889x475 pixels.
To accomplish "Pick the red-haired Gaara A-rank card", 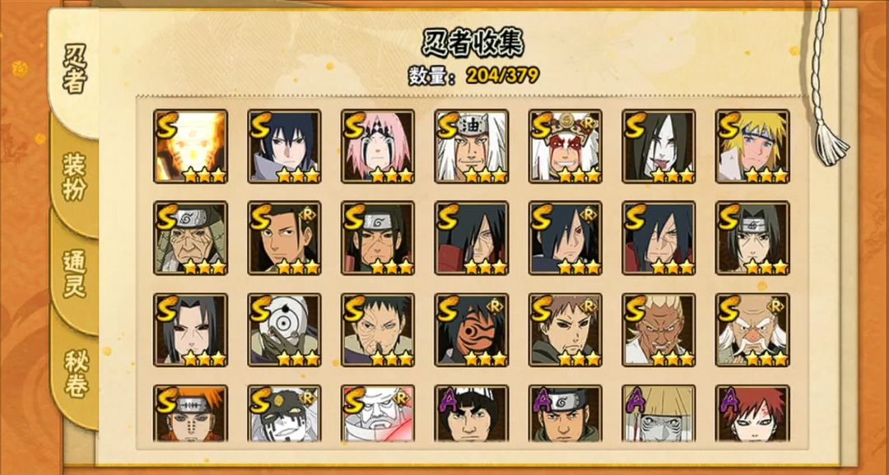I will click(x=752, y=414).
